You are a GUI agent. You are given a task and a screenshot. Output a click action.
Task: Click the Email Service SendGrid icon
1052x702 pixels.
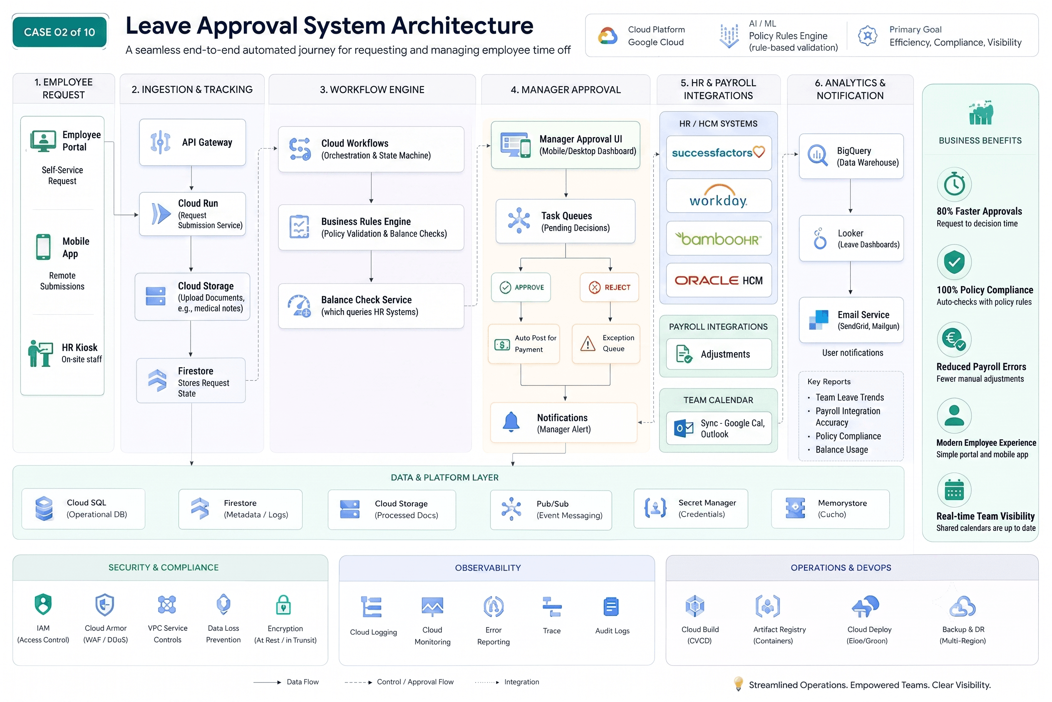pyautogui.click(x=819, y=320)
